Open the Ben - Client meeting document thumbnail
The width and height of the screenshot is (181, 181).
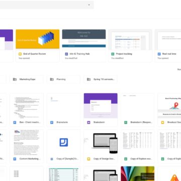tap(27, 106)
